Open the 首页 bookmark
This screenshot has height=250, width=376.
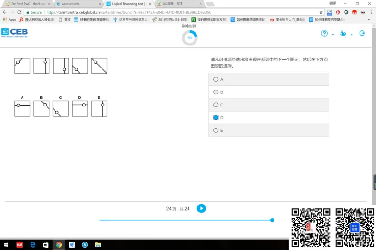pos(65,20)
